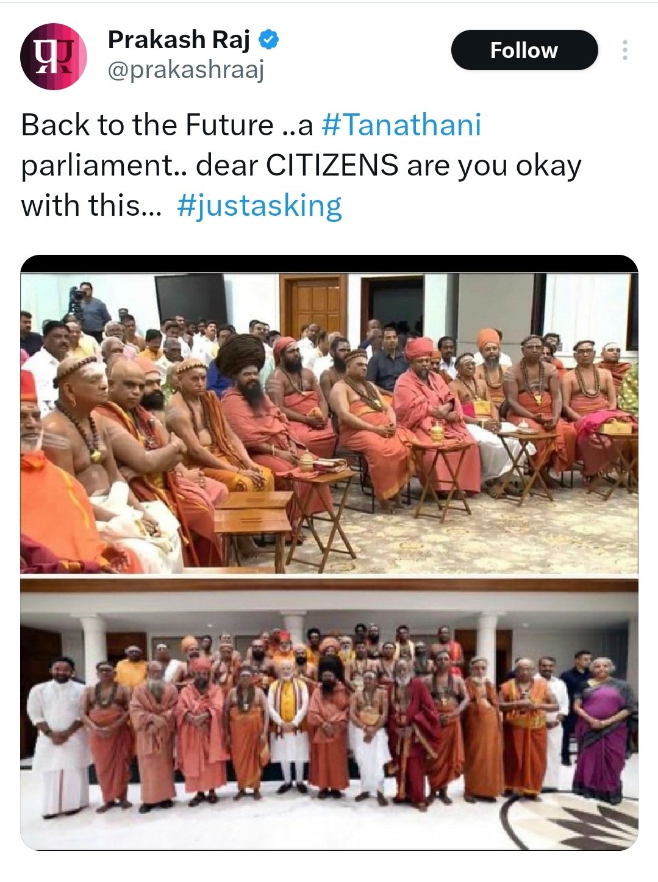This screenshot has width=658, height=882.
Task: Click the man in white dhoti at left of bottom photo
Action: [x=59, y=738]
